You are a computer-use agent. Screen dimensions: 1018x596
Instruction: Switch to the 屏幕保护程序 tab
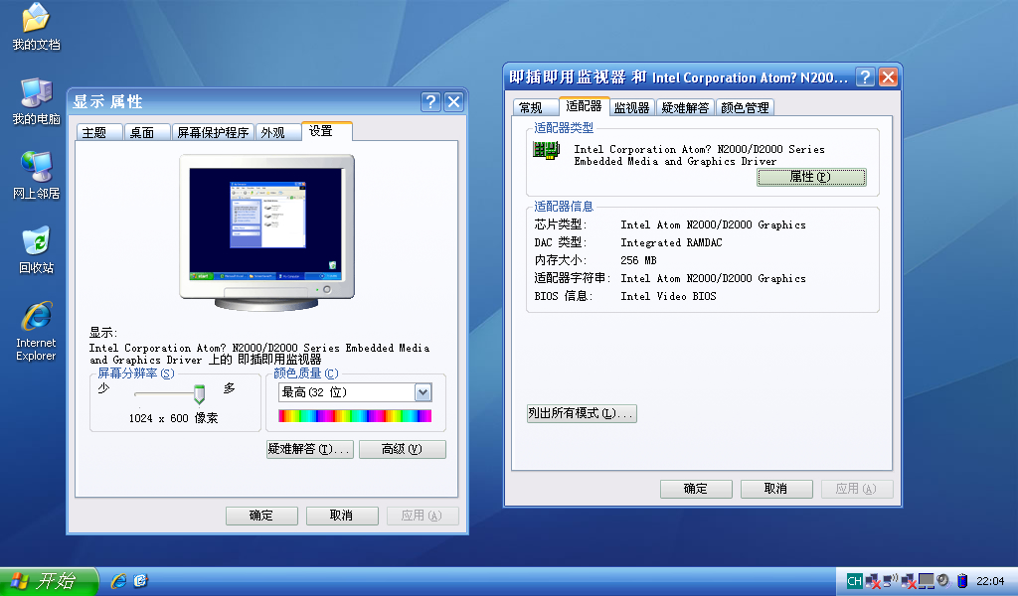tap(213, 132)
